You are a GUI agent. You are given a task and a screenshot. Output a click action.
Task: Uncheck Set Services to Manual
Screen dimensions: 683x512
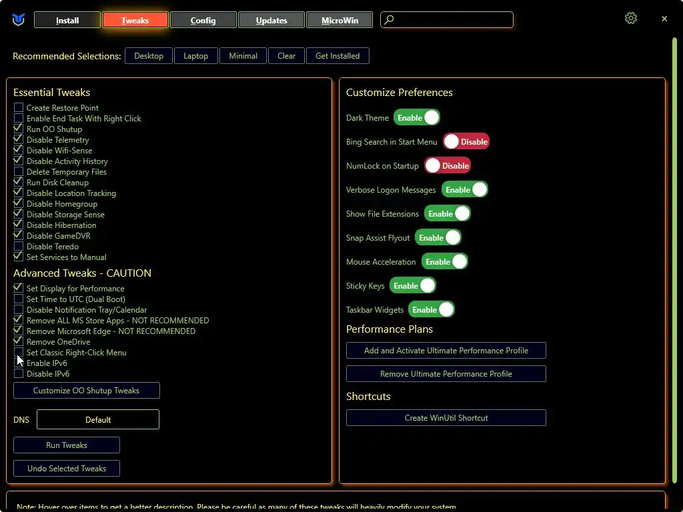pyautogui.click(x=18, y=257)
